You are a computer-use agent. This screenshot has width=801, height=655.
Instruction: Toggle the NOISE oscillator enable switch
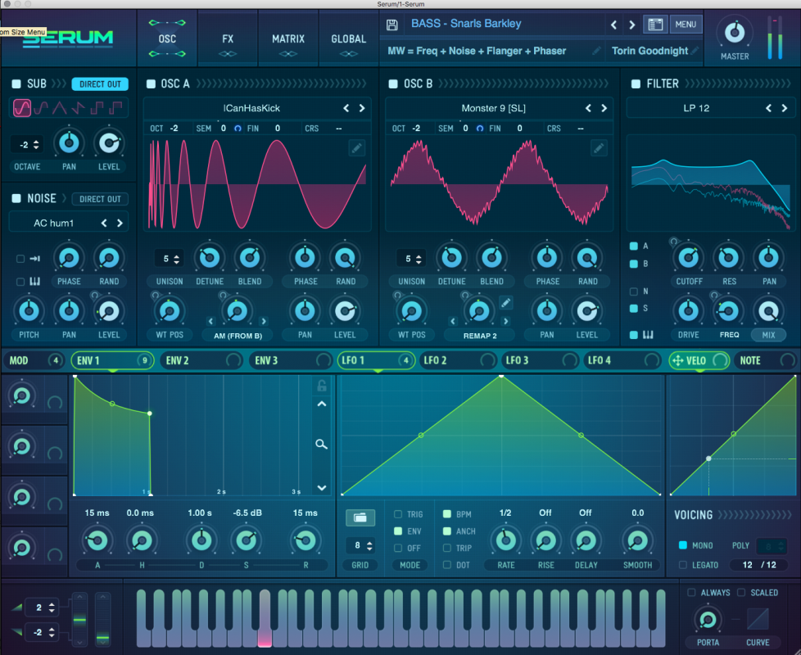point(16,198)
